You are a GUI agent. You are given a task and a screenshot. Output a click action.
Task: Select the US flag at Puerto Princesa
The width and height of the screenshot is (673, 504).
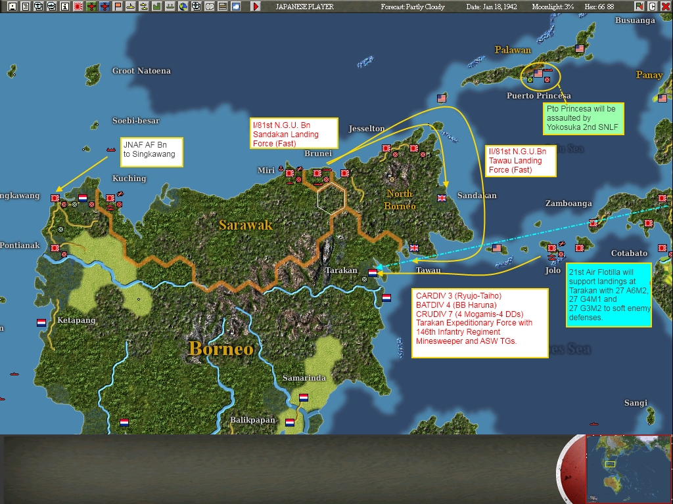tap(538, 73)
